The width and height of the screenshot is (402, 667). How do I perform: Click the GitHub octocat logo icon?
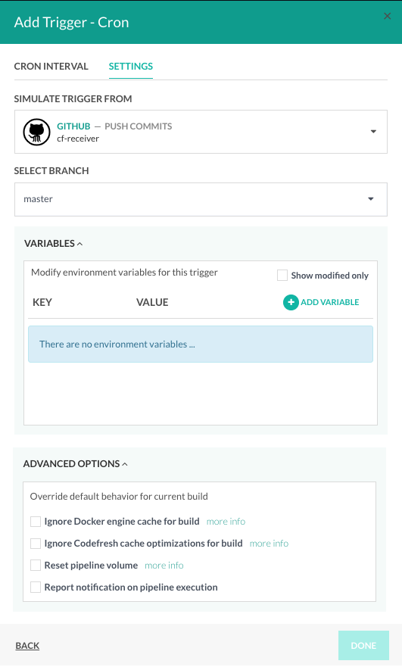tap(36, 132)
